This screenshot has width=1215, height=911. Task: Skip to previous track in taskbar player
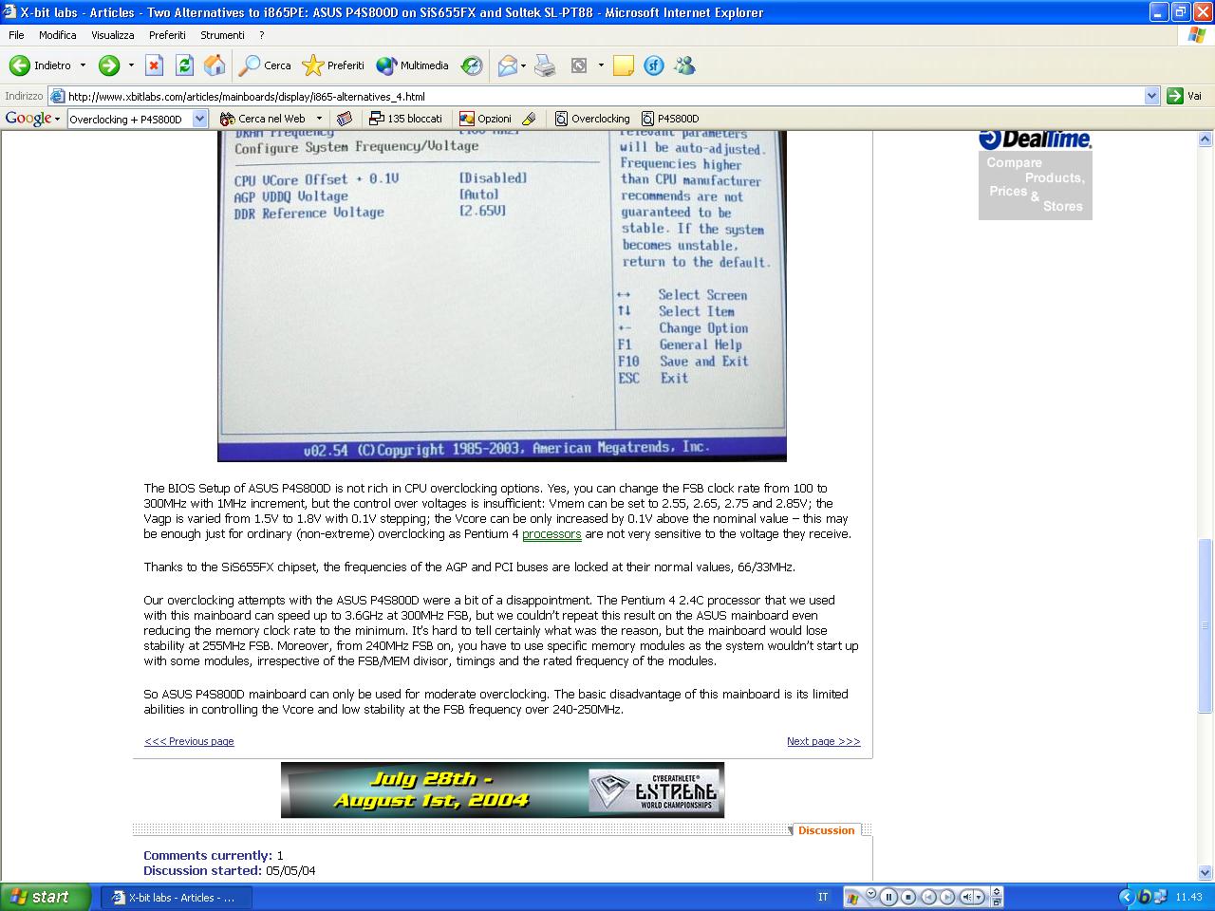928,897
